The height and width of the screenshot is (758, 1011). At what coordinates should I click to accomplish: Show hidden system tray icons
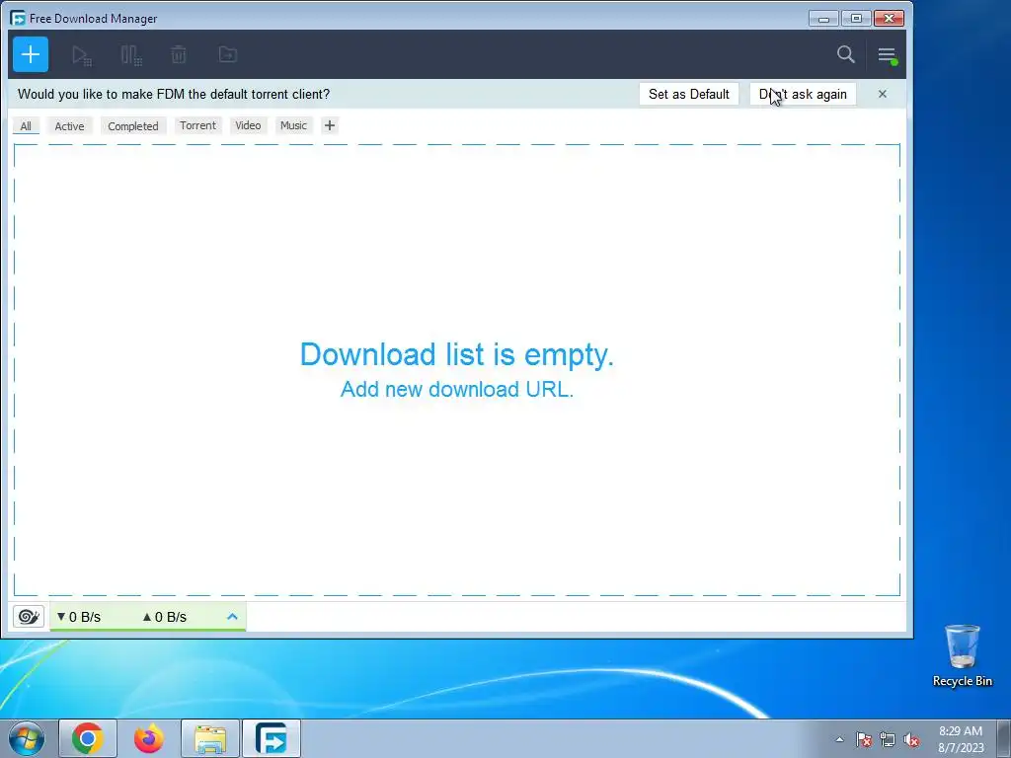tap(839, 739)
